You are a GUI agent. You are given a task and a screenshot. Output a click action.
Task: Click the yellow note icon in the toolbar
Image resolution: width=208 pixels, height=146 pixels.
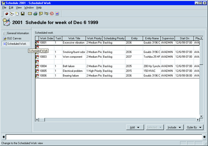pos(41,14)
